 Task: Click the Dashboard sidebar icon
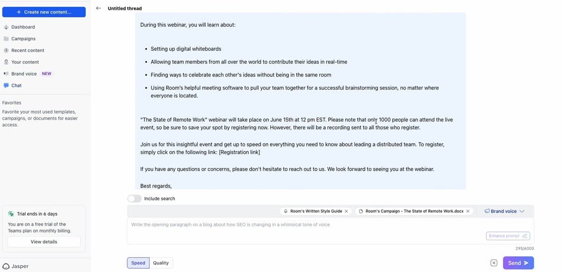6,27
